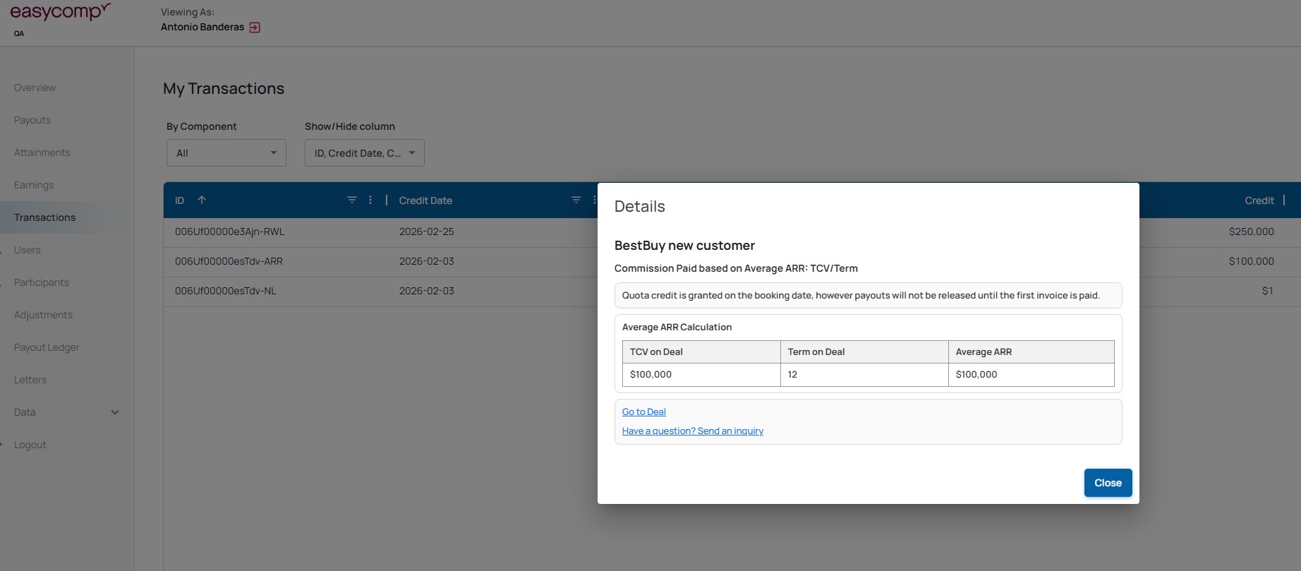Screen dimensions: 1301x571
Task: Select transaction 006Uf00000esTdv-NL row
Action: (226, 291)
